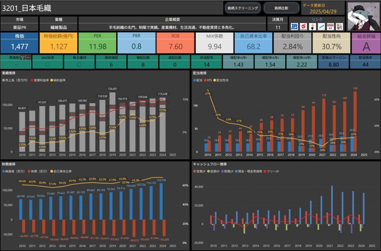The width and height of the screenshot is (381, 251).
Task: Select the 自己資本比率 68.2 card
Action: tap(254, 43)
